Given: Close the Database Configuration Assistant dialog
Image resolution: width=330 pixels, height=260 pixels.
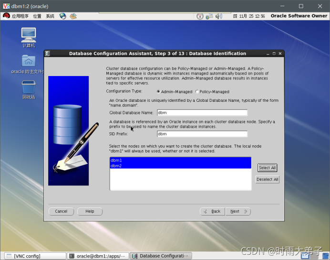Looking at the screenshot, I should pyautogui.click(x=280, y=54).
